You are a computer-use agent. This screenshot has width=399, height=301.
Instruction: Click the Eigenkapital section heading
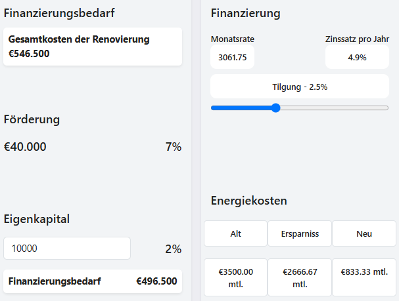[37, 218]
